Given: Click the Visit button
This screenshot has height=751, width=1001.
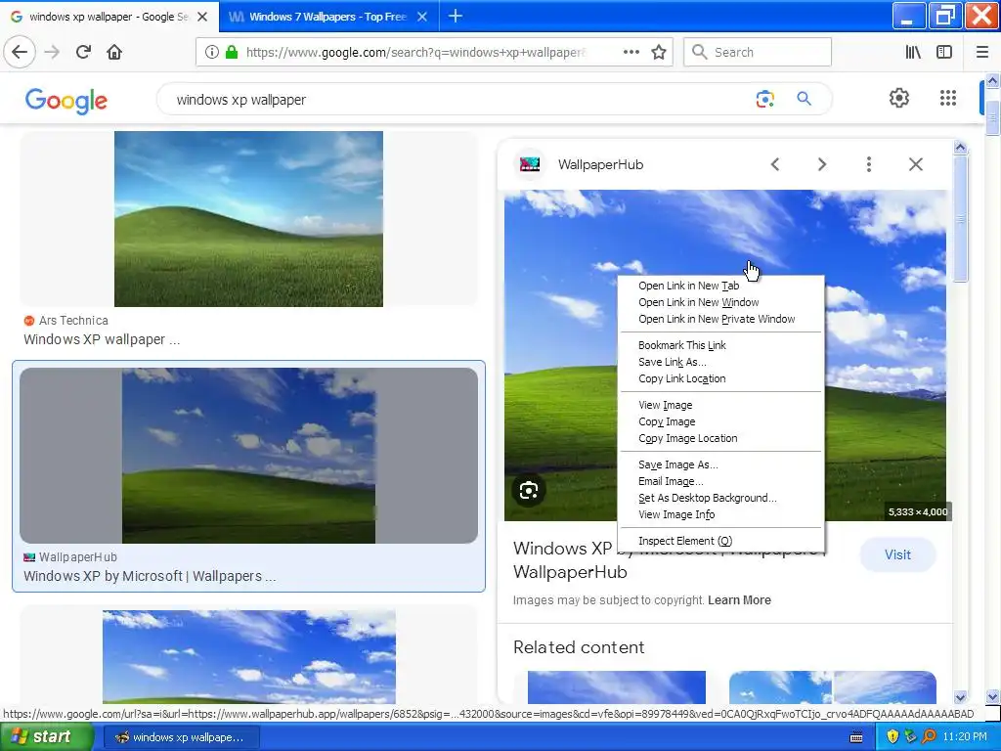Looking at the screenshot, I should pos(897,554).
